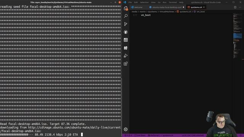Click the vm_boot text on line 177

pyautogui.click(x=146, y=15)
